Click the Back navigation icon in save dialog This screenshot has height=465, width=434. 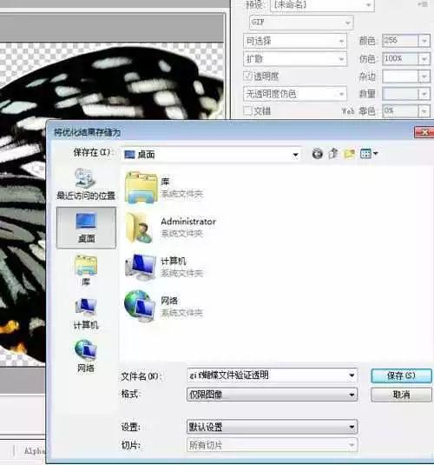318,154
